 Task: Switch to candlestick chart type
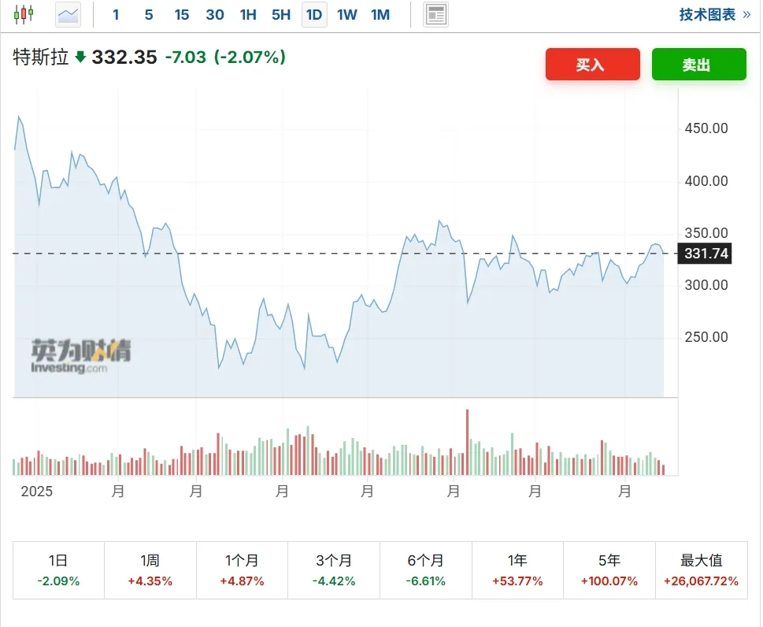24,14
